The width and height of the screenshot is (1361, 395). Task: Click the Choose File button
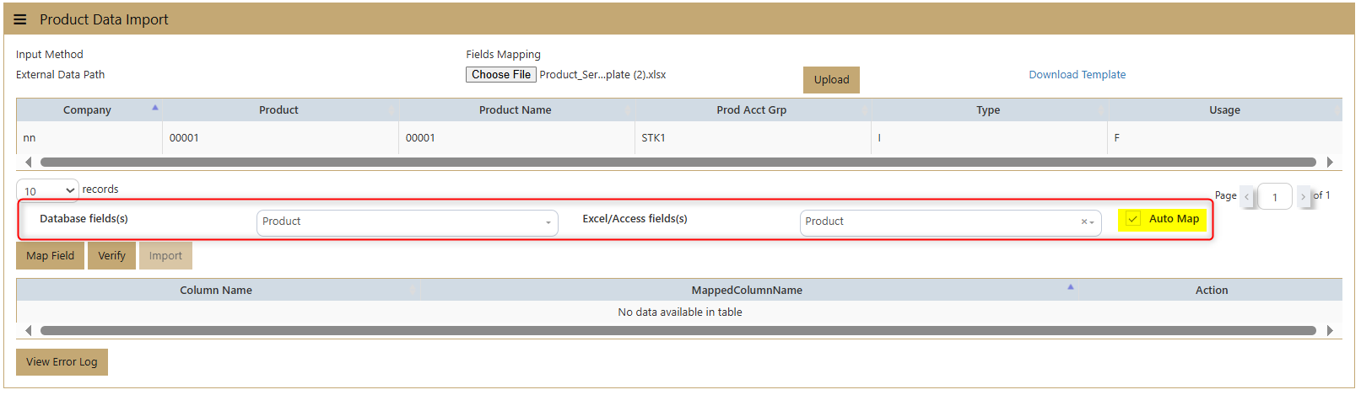(501, 75)
